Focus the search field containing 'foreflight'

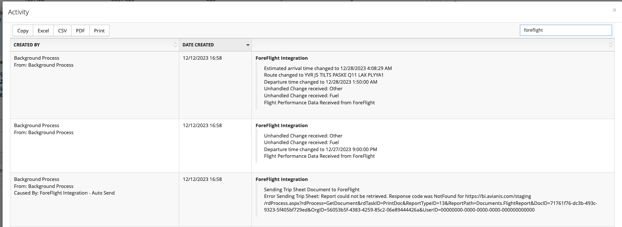pyautogui.click(x=566, y=30)
